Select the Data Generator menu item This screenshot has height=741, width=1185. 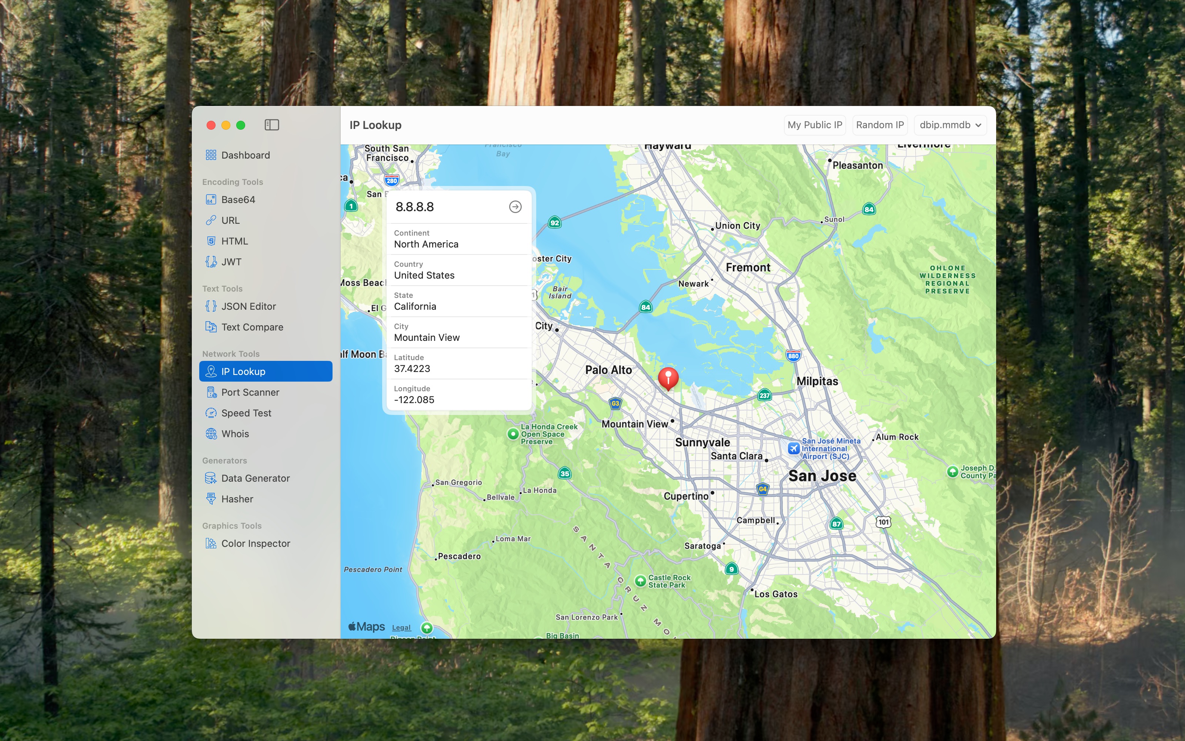click(x=255, y=478)
